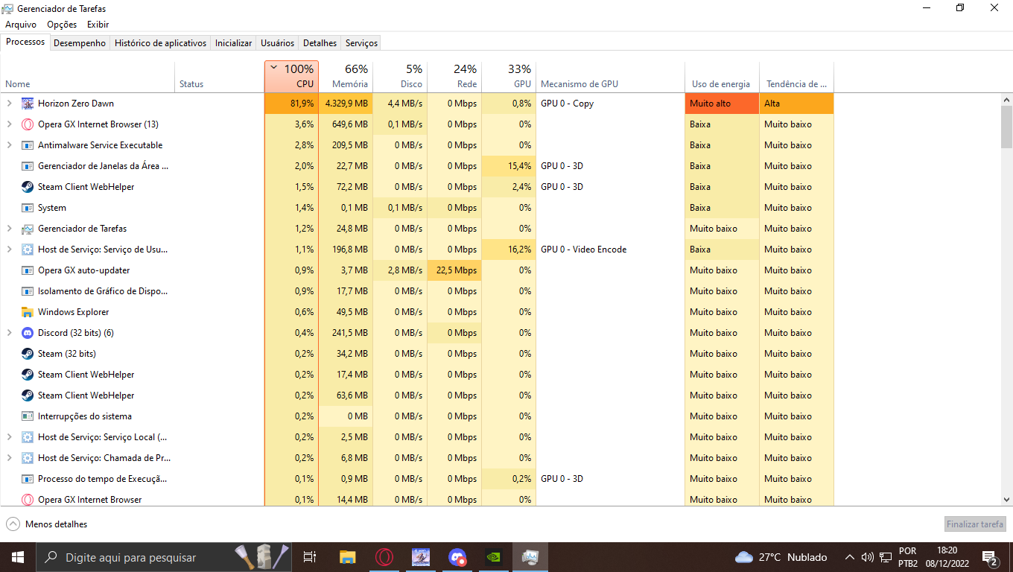Sort by the Uso de energia column
The height and width of the screenshot is (572, 1013).
[722, 77]
